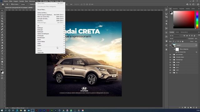Switch to the Amostras tab
The height and width of the screenshot is (112, 200).
[x=175, y=9]
